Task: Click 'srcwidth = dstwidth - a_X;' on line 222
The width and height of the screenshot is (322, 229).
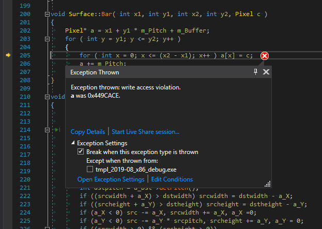Action: pyautogui.click(x=246, y=196)
